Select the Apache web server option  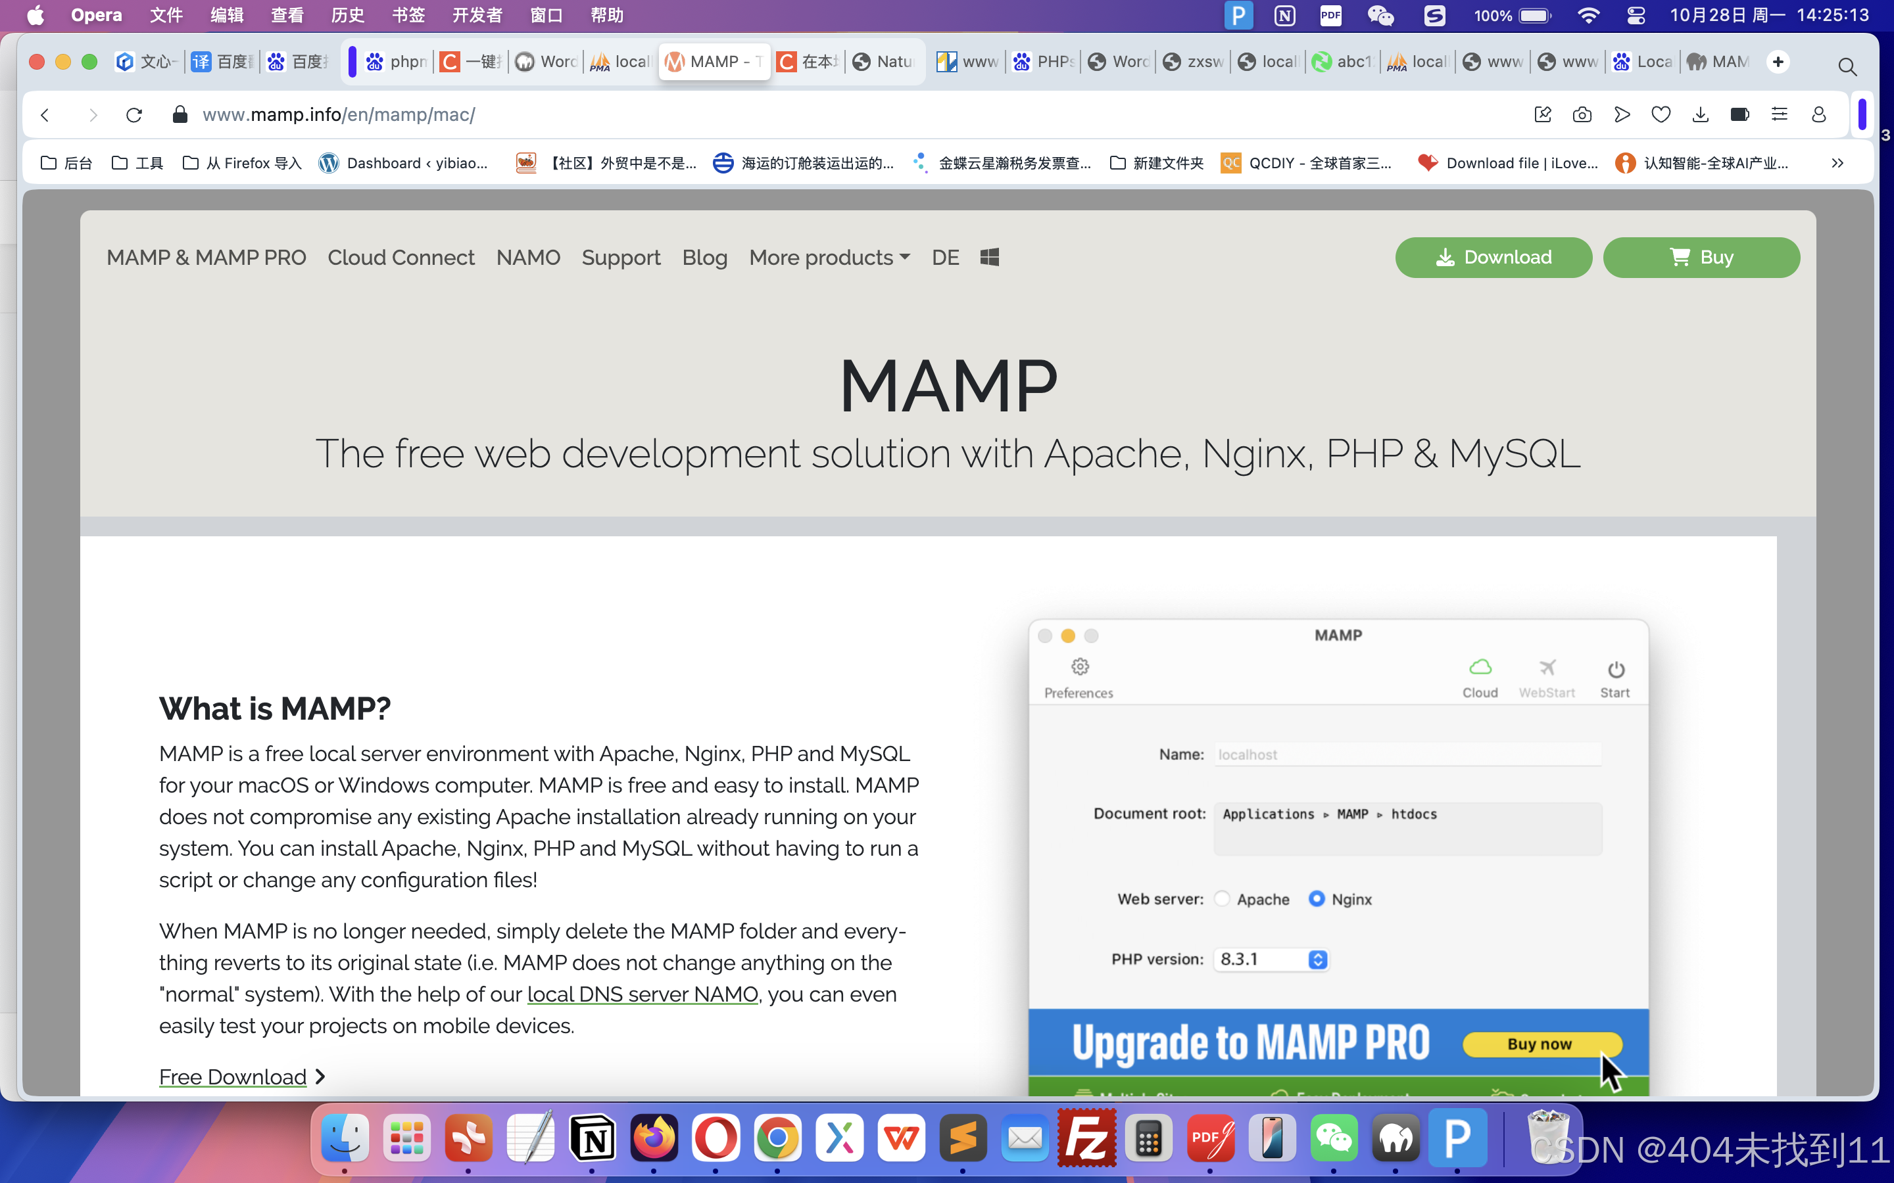click(x=1223, y=898)
